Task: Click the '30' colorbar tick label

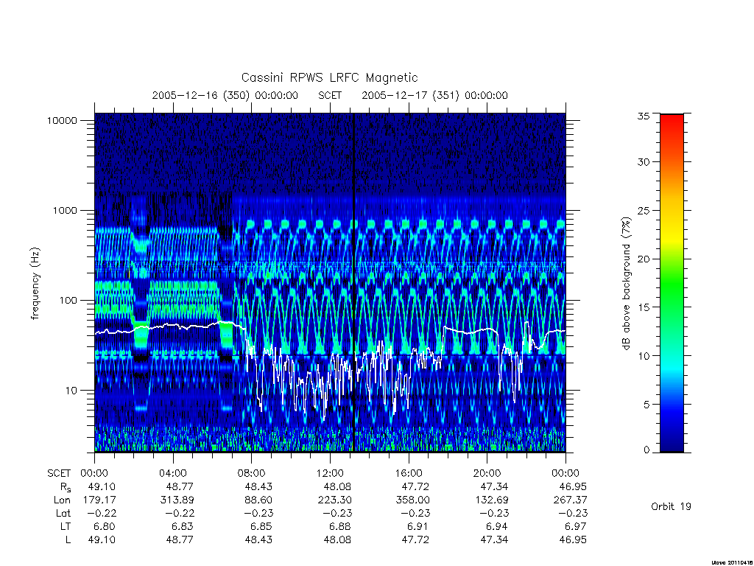Action: 644,161
